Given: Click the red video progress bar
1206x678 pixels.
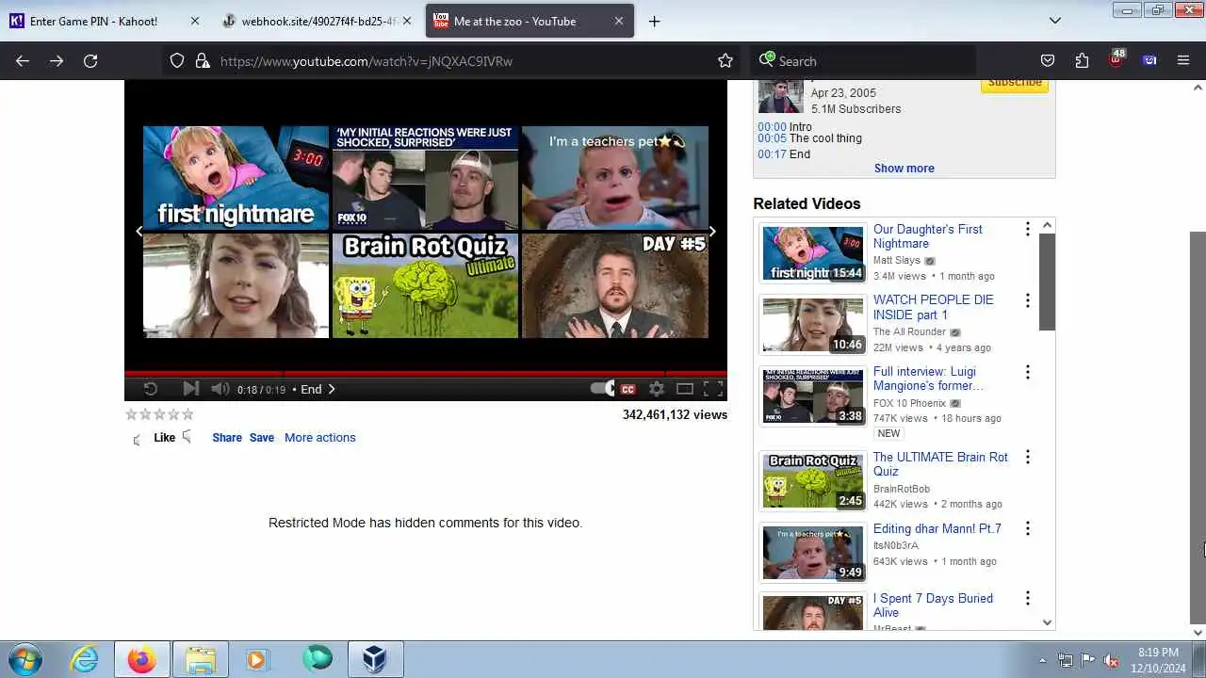Looking at the screenshot, I should [426, 374].
